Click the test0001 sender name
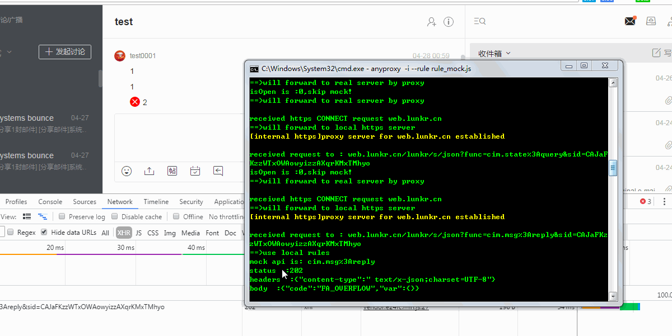The image size is (672, 336). 143,56
